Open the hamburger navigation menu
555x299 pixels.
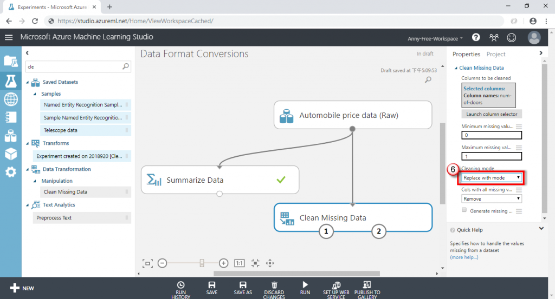(9, 37)
